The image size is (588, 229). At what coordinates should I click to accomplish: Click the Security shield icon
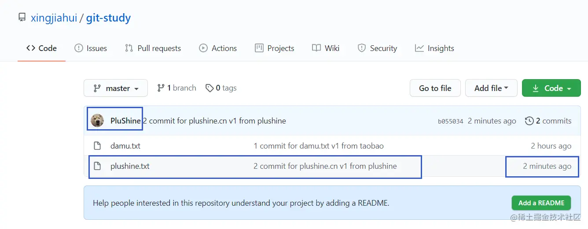(362, 48)
